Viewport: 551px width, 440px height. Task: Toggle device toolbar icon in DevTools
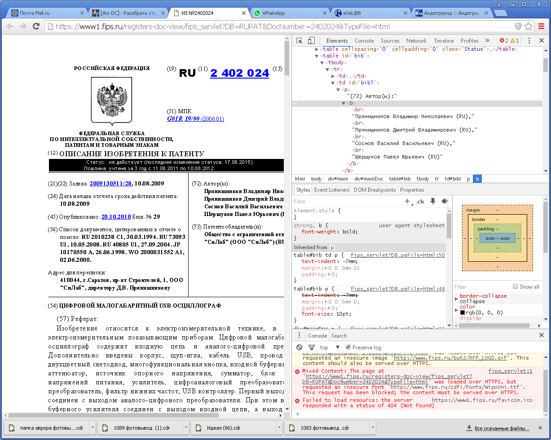[311, 40]
